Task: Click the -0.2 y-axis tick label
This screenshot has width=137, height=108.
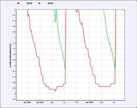Action: [x=14, y=15]
